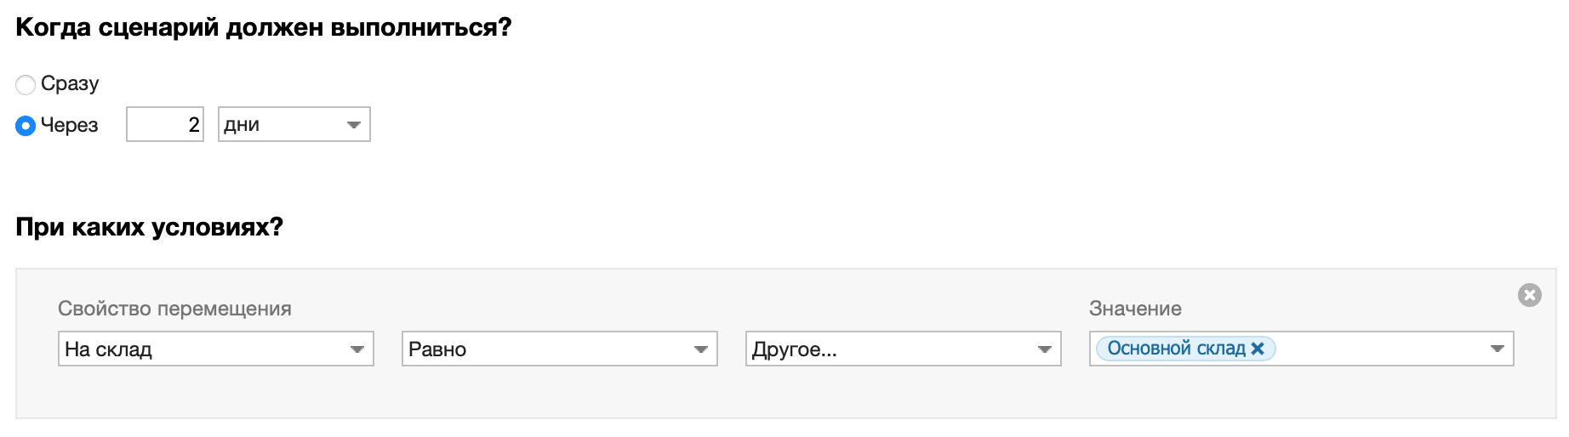Screen dimensions: 1569x437
Task: Select the Сразу radio button
Action: click(x=26, y=84)
